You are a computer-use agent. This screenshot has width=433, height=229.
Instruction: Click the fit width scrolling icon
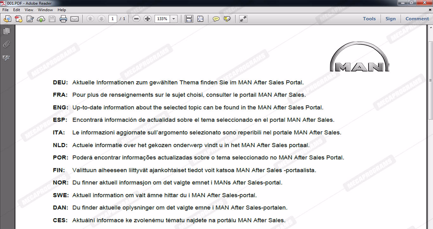click(189, 19)
